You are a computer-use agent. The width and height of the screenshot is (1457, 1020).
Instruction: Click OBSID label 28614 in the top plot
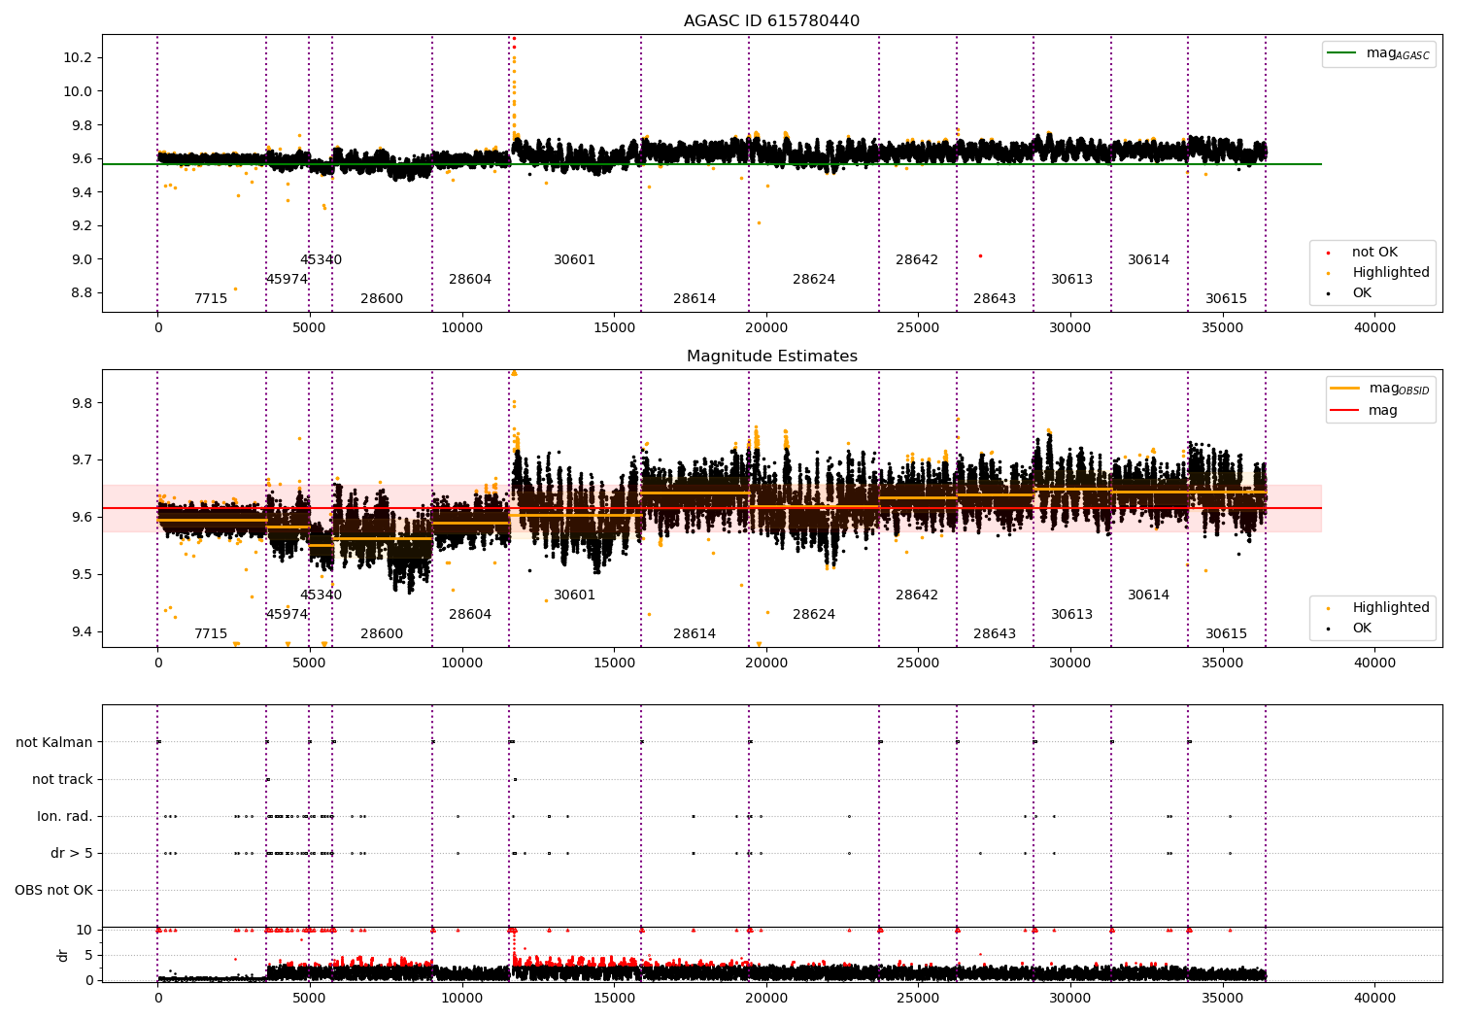pos(695,299)
